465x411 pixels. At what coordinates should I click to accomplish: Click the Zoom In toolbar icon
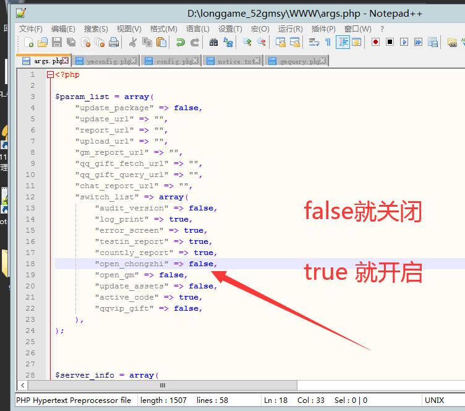point(247,43)
